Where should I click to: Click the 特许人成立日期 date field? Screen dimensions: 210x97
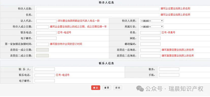pyautogui.click(x=42, y=27)
